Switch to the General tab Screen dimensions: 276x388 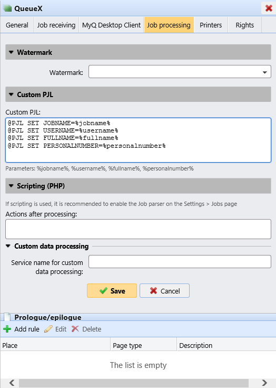[17, 25]
